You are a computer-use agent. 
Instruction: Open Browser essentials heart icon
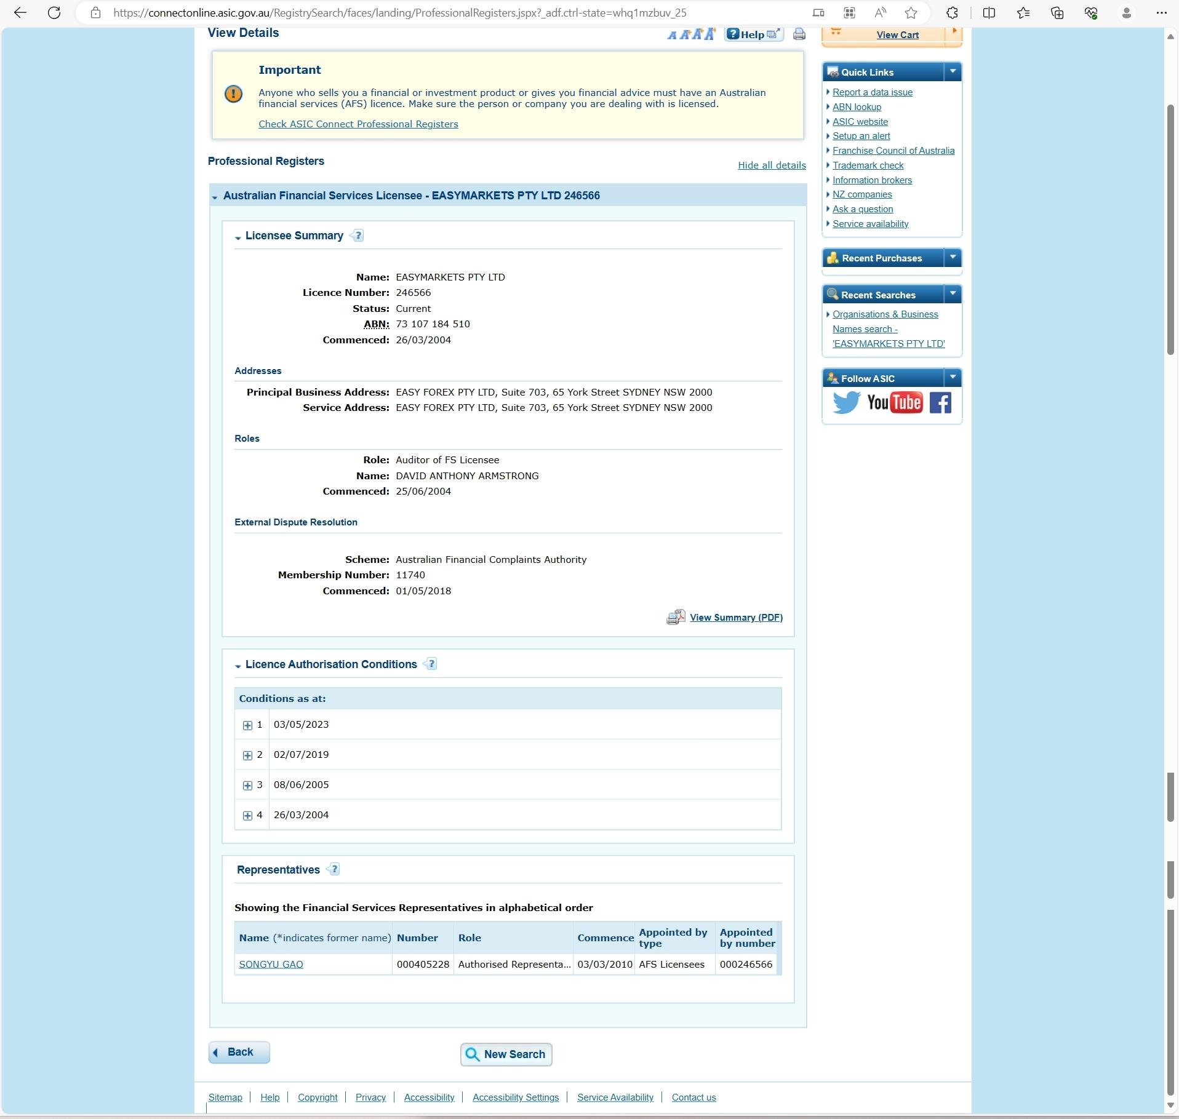tap(1091, 13)
